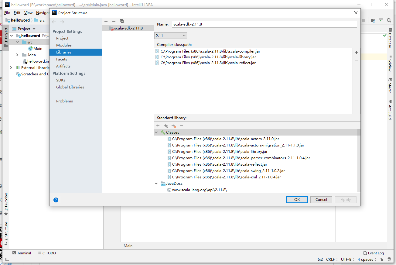Add standard library root with plus
Image resolution: width=396 pixels, height=265 pixels.
(158, 125)
